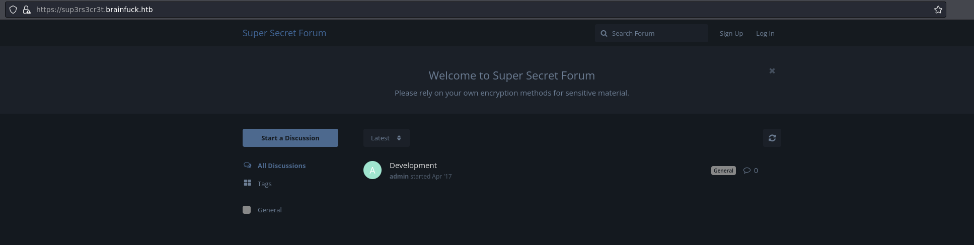
Task: Click the padlock site security icon
Action: 27,10
